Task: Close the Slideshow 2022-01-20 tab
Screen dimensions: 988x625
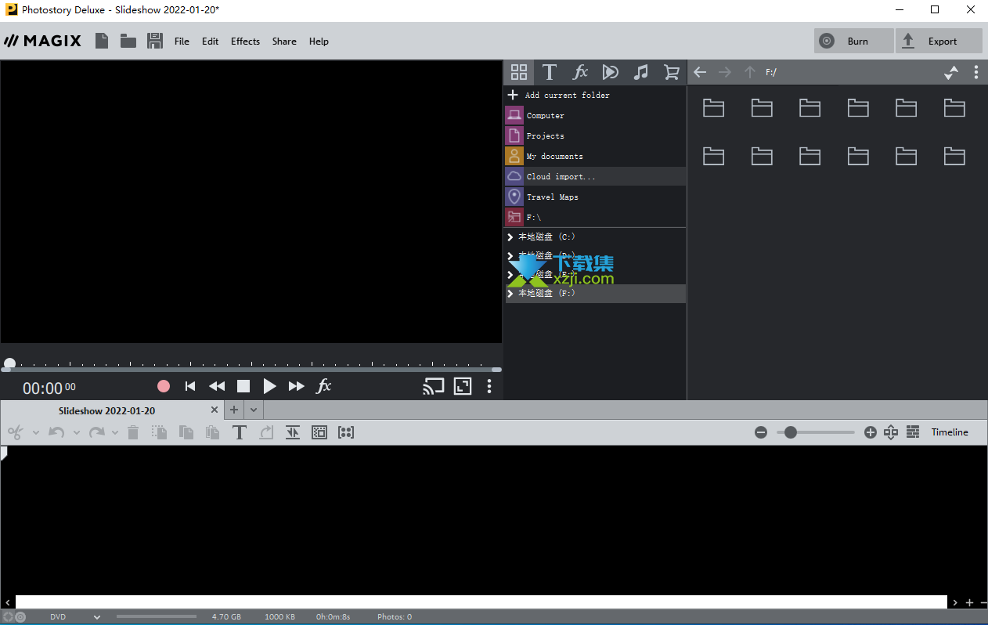Action: 215,410
